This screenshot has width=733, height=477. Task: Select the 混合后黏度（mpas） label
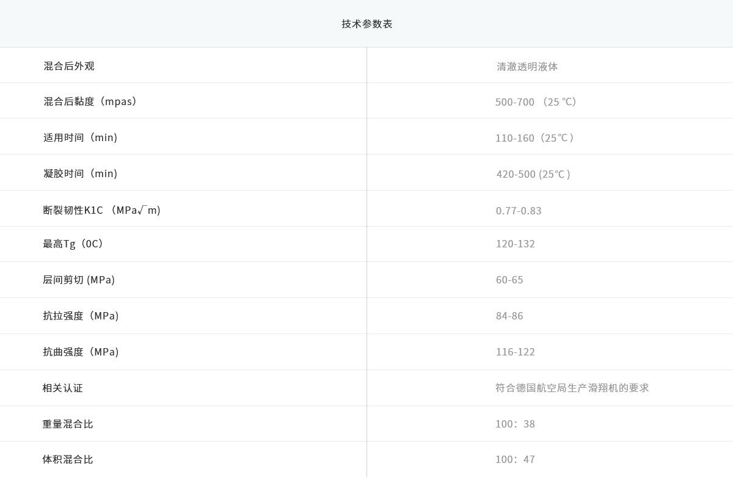coord(90,101)
